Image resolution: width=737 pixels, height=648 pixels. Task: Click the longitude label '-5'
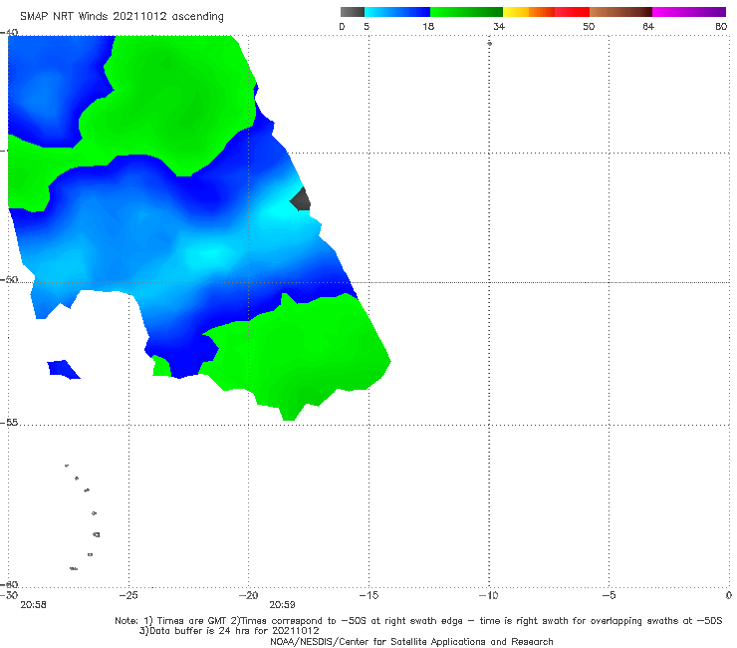click(x=609, y=595)
